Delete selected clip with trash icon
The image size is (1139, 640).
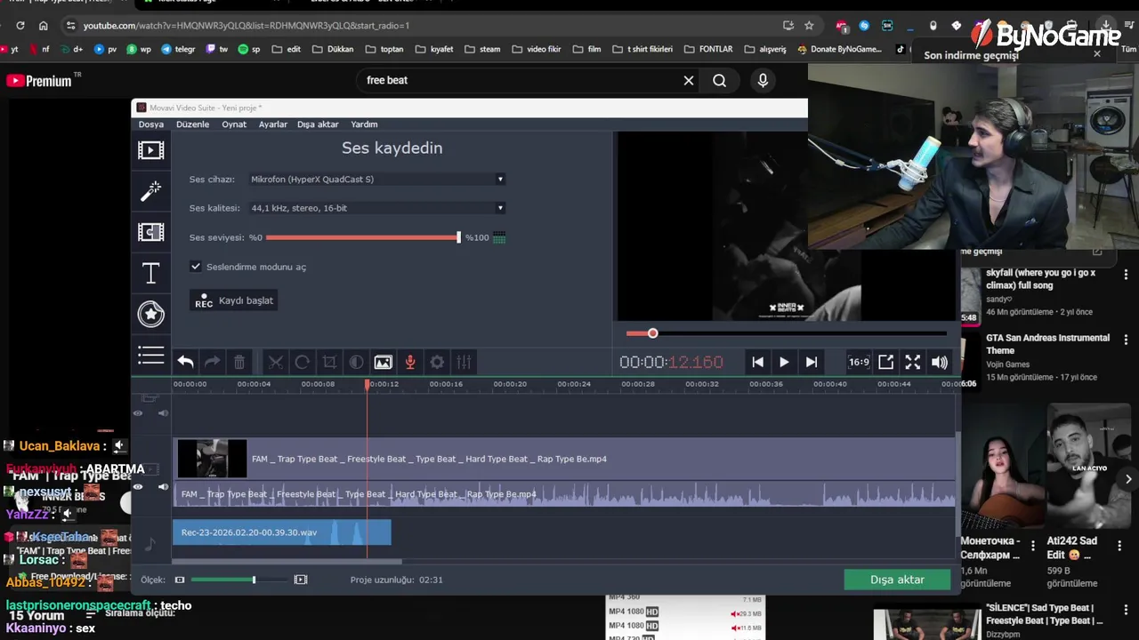(x=239, y=362)
